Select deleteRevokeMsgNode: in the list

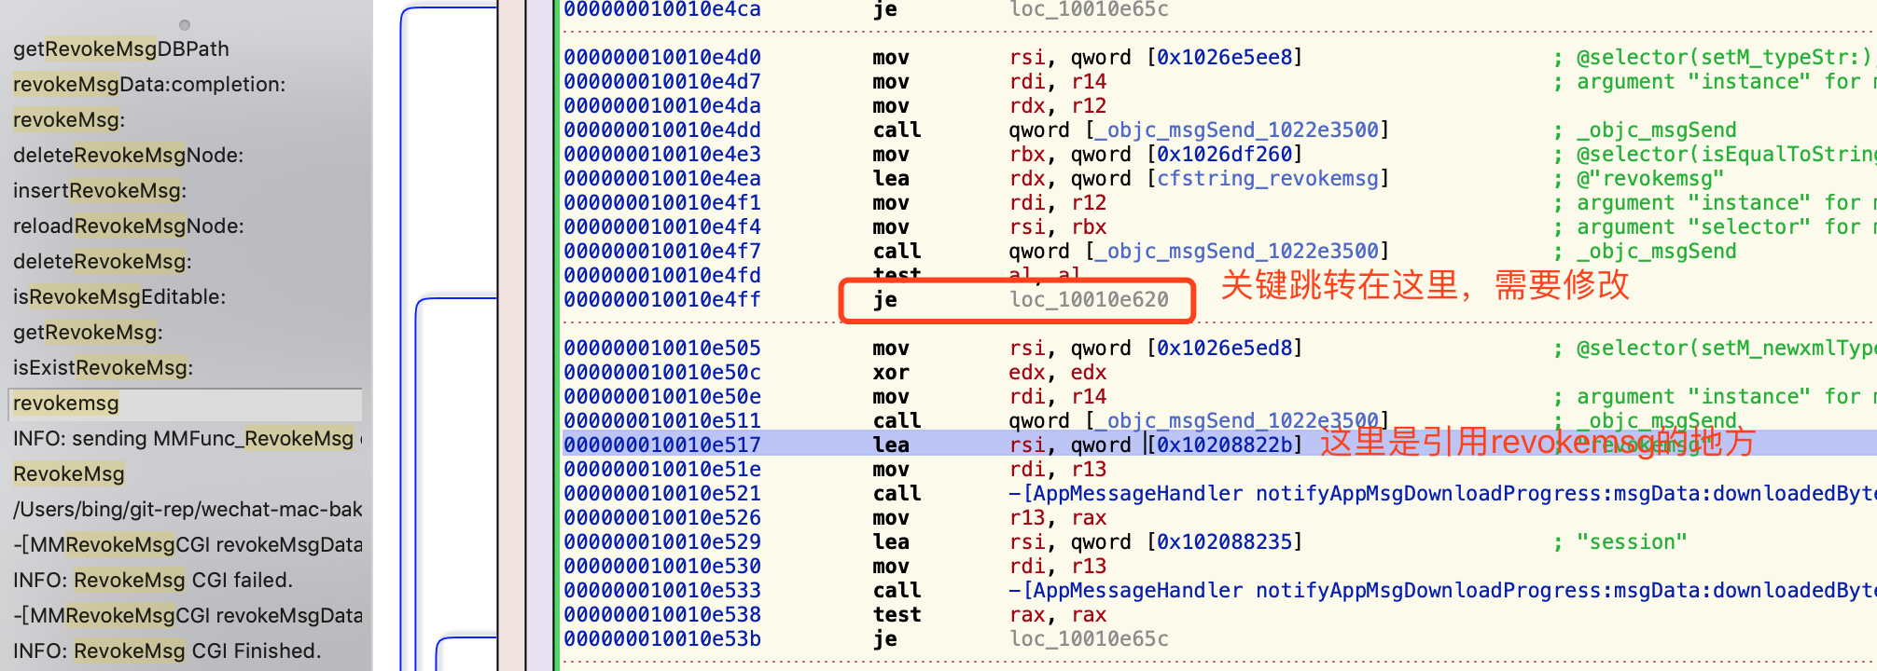[x=128, y=155]
